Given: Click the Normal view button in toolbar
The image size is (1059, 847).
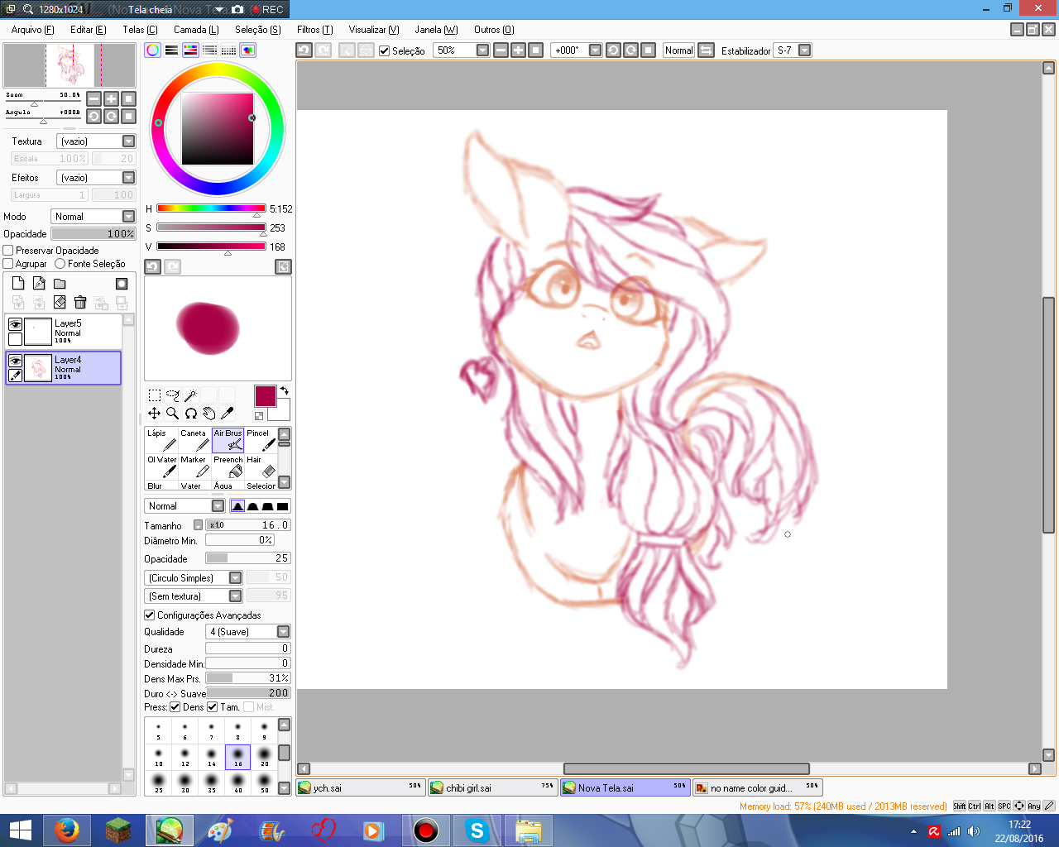Looking at the screenshot, I should click(678, 50).
